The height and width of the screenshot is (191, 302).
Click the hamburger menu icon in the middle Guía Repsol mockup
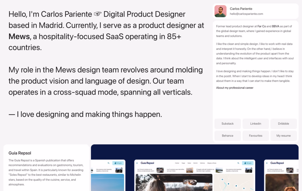coord(137,163)
